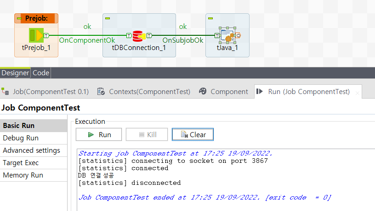Open Target Exec in the sidebar
The width and height of the screenshot is (375, 211).
click(34, 163)
